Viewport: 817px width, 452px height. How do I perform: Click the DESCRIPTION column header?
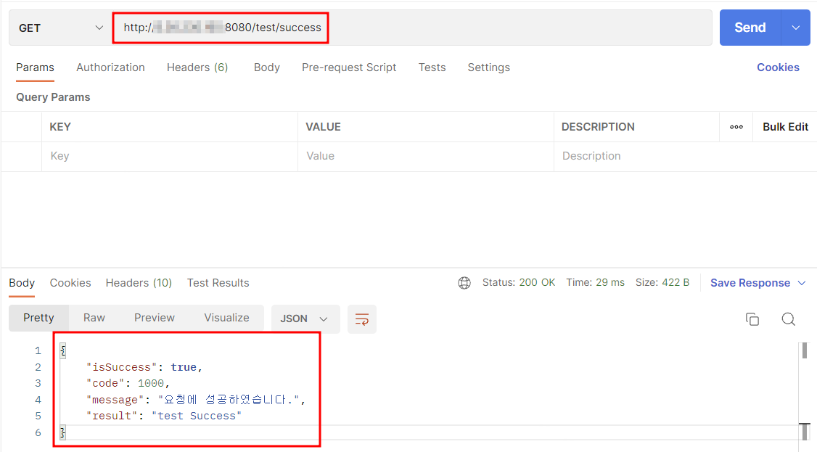pyautogui.click(x=598, y=126)
